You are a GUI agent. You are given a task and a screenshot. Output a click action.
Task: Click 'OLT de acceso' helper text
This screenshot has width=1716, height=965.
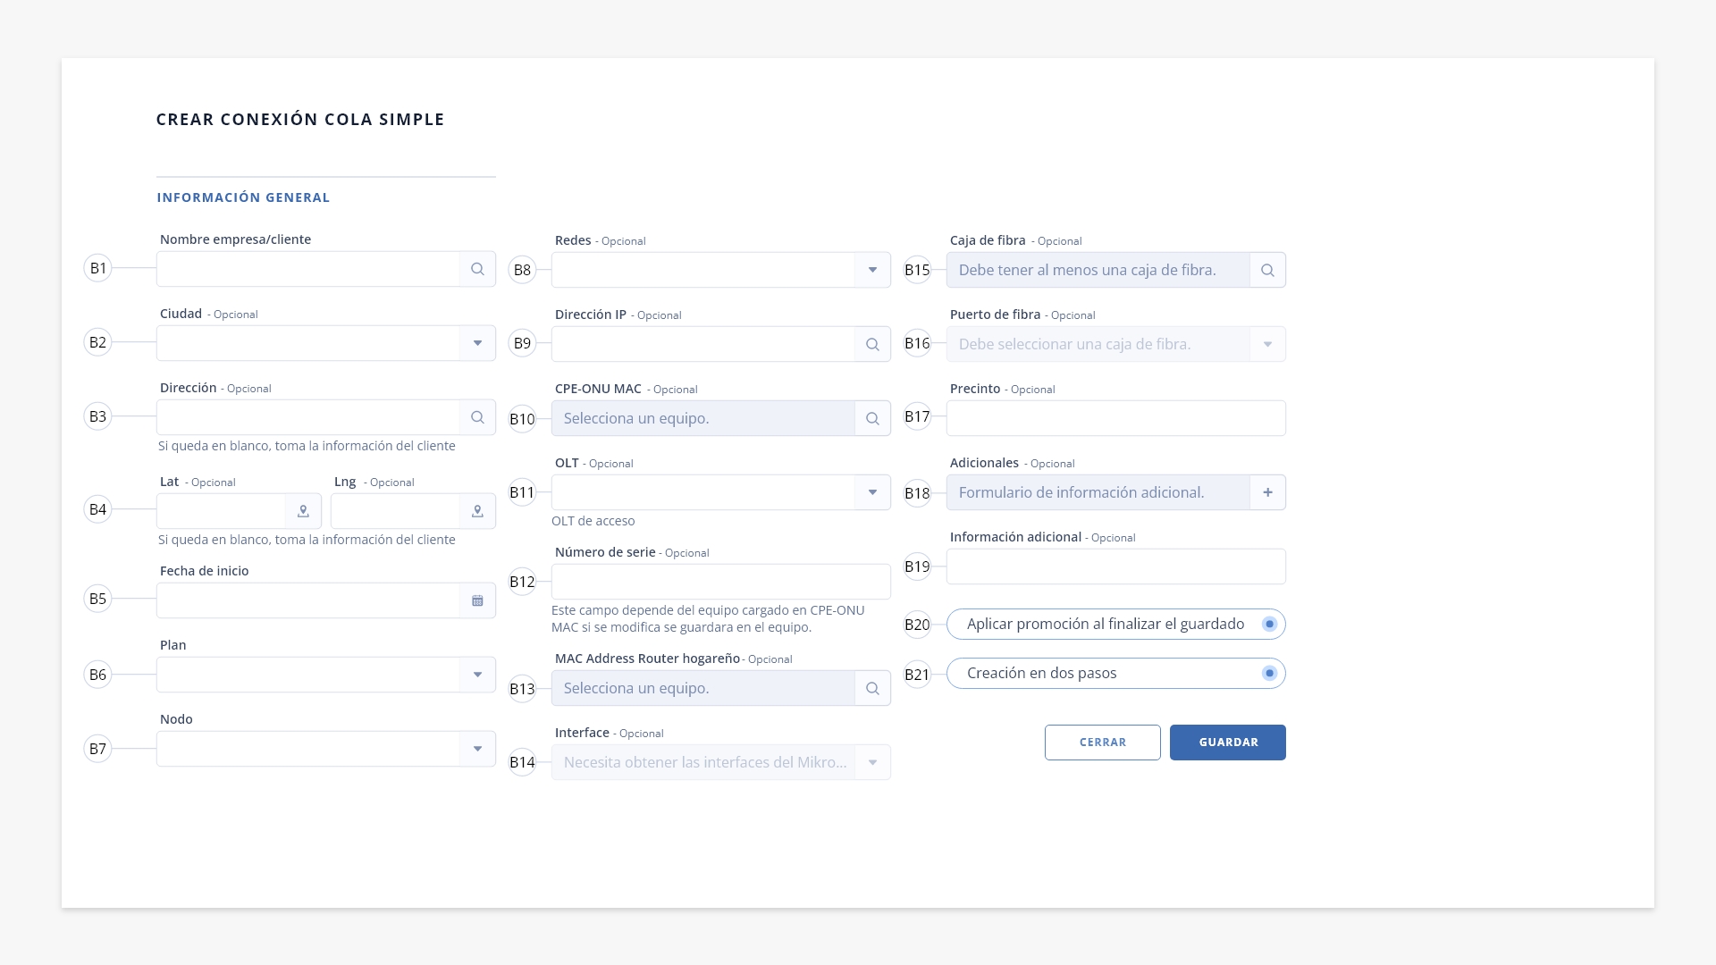[593, 521]
